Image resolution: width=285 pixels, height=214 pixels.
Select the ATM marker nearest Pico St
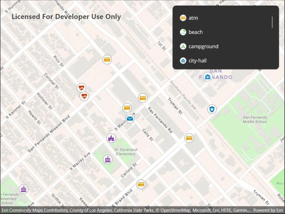[107, 60]
